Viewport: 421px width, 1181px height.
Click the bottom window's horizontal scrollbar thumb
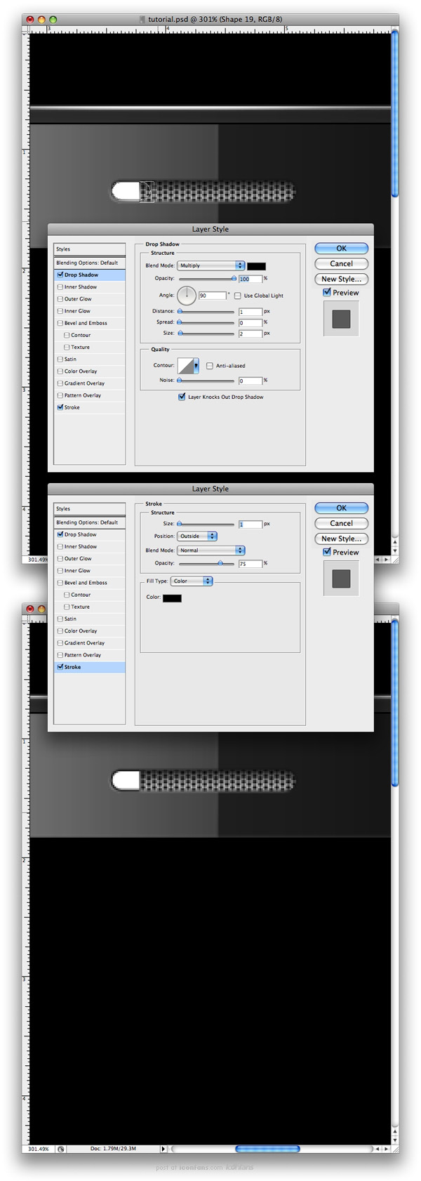267,1149
